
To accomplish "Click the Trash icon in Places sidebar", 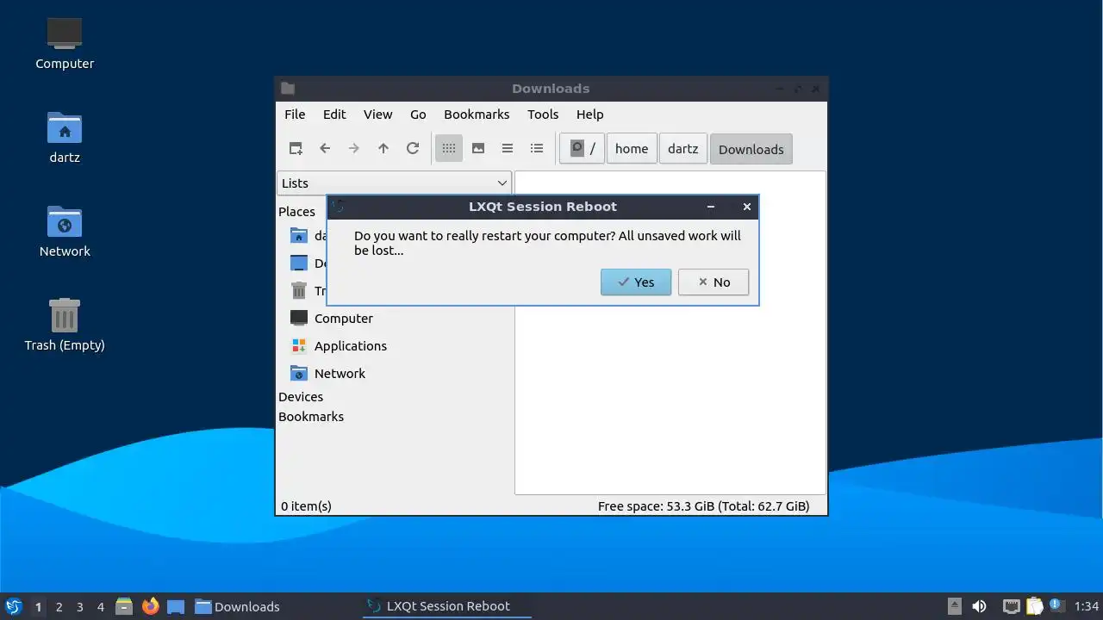I will pyautogui.click(x=299, y=291).
